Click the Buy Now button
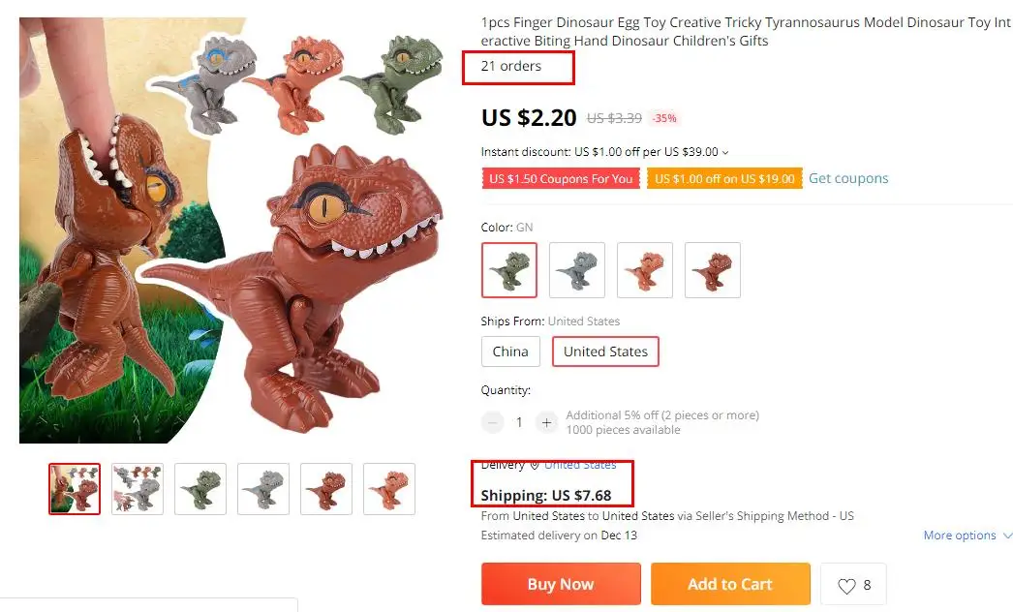The image size is (1013, 612). click(561, 584)
